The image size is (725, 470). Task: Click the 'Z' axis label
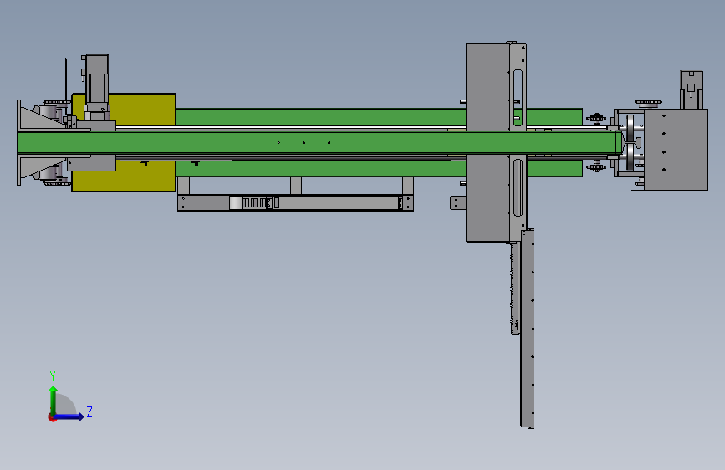coord(89,411)
